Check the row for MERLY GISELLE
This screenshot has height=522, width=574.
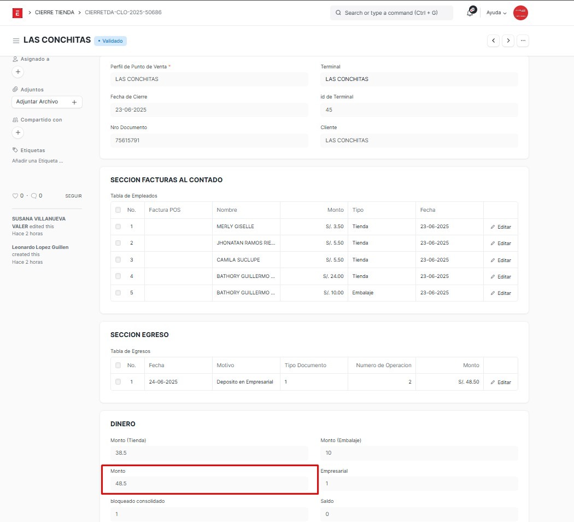tap(118, 227)
